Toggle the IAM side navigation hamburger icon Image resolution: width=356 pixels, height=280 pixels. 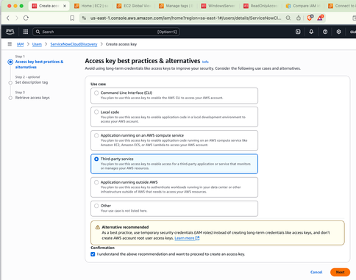[10, 44]
